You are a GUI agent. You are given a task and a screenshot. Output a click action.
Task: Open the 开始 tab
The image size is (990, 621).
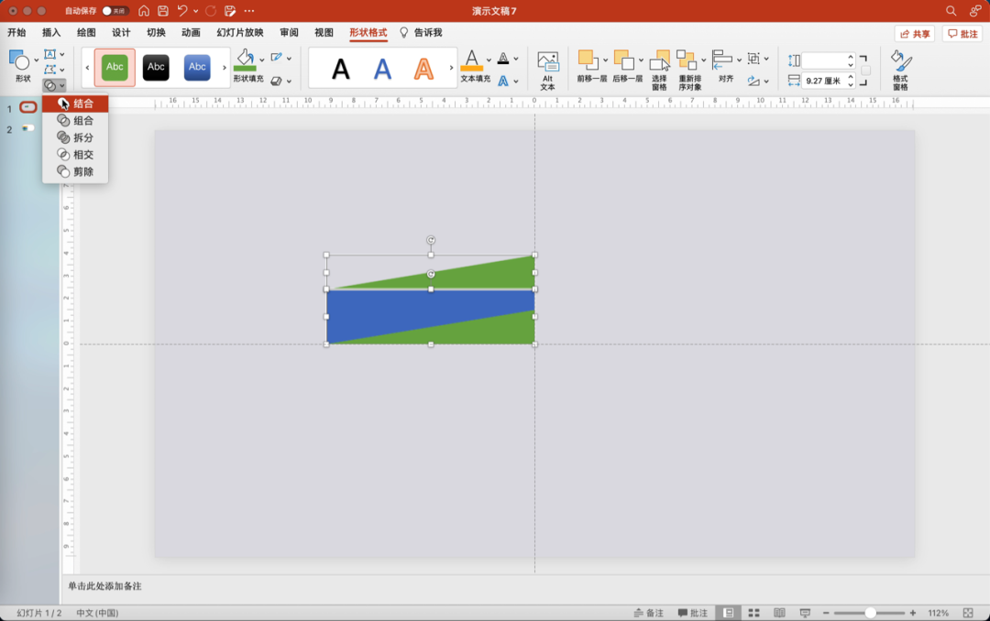(x=16, y=33)
